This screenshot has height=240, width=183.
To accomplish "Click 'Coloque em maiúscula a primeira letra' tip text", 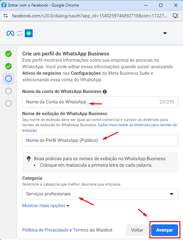I will (x=96, y=165).
